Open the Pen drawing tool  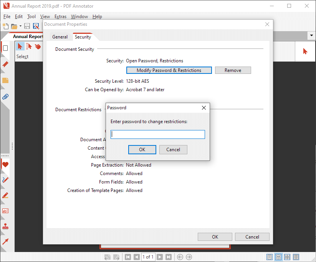(x=5, y=180)
